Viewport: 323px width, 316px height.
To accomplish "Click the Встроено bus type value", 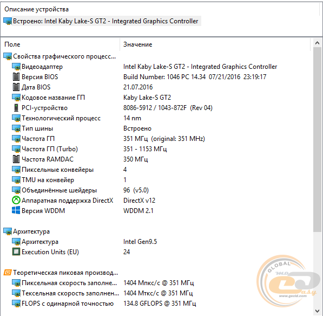I will click(137, 128).
